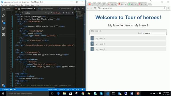Click the Search text field on the page
Image resolution: width=171 pixels, height=96 pixels.
click(156, 33)
